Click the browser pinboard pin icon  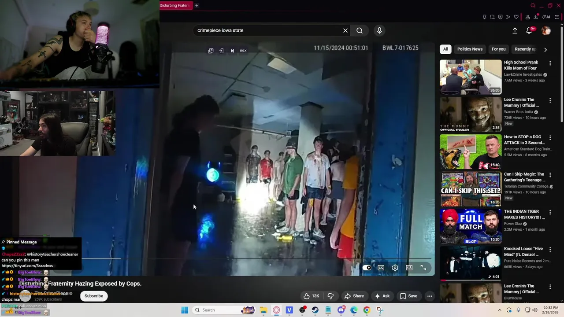[484, 17]
